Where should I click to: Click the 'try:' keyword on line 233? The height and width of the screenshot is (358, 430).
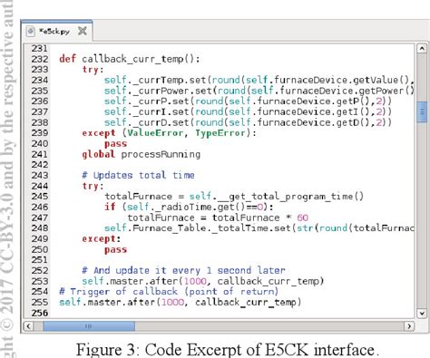93,70
